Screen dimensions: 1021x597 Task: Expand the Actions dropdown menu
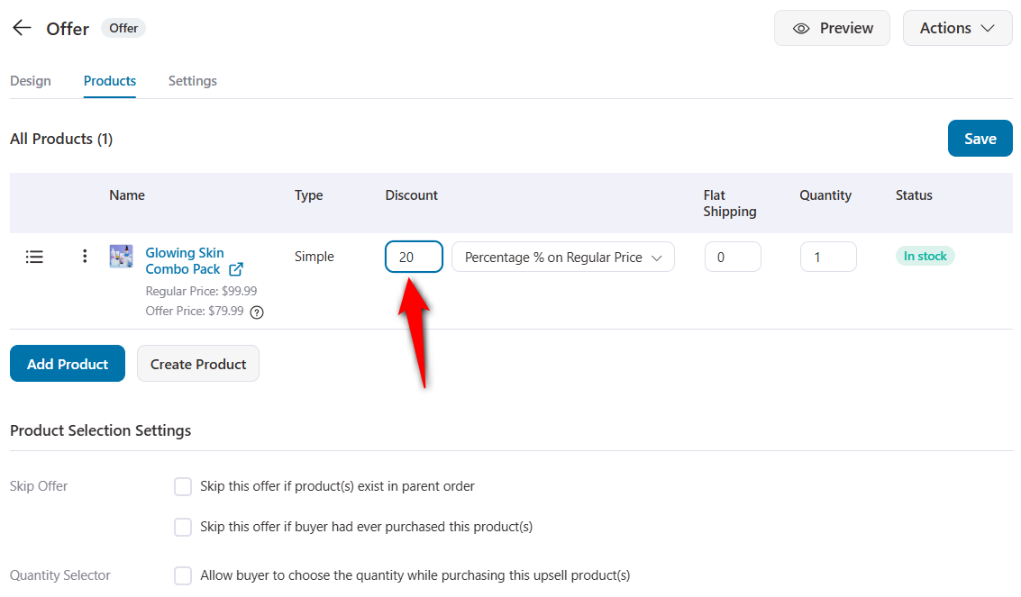tap(957, 28)
